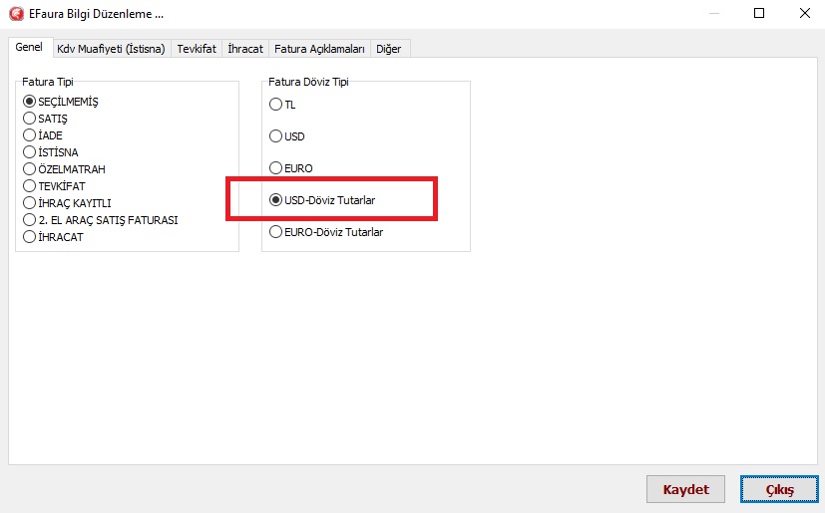Select the TEVKİFAT invoice type

[x=30, y=186]
